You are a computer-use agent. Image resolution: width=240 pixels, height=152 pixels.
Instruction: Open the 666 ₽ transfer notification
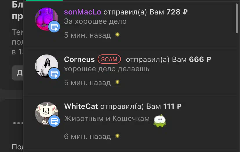[130, 72]
